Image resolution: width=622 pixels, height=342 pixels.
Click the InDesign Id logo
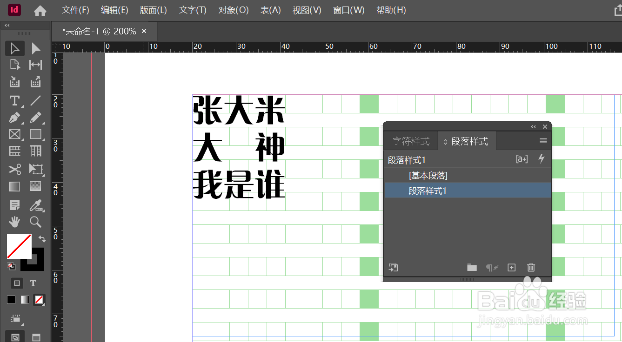coord(15,10)
